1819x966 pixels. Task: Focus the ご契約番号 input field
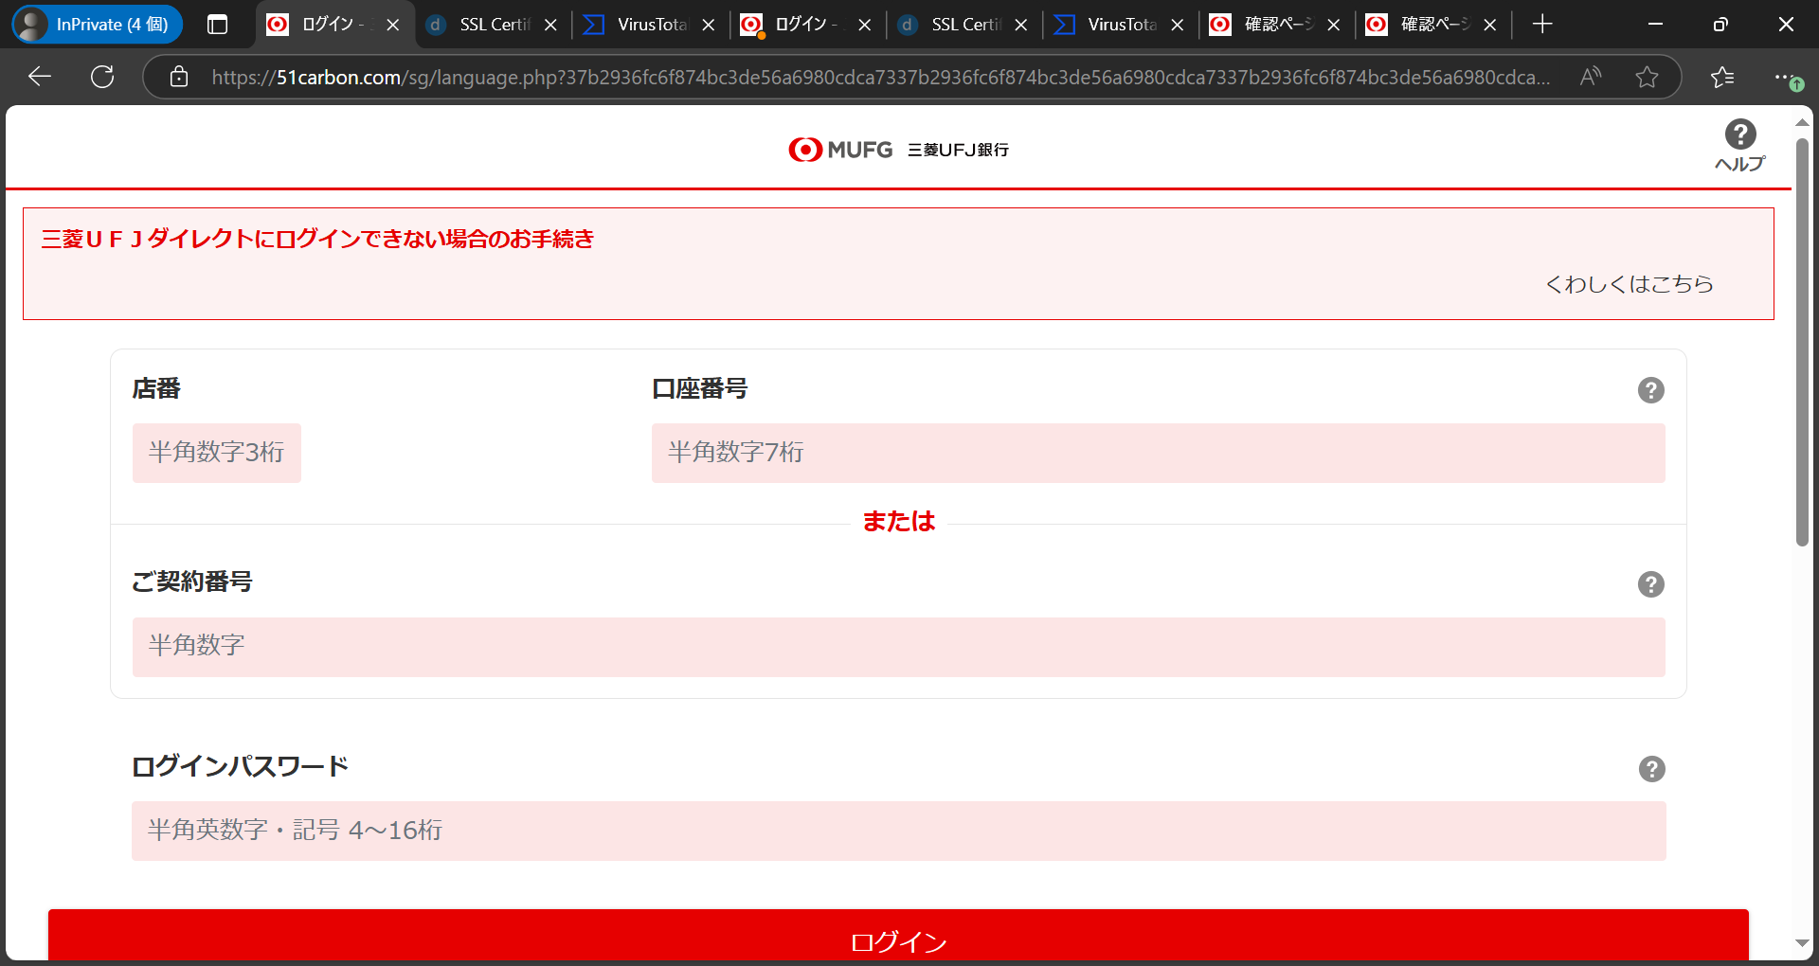pos(898,647)
